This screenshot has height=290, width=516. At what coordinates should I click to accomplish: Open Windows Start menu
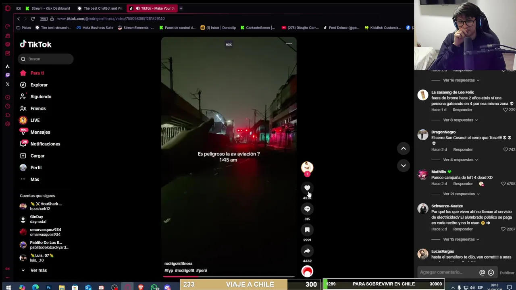point(8,287)
